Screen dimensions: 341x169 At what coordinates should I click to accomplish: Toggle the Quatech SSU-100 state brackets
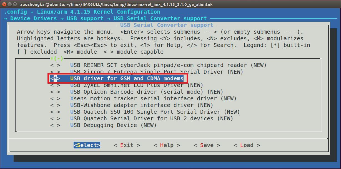(55, 112)
